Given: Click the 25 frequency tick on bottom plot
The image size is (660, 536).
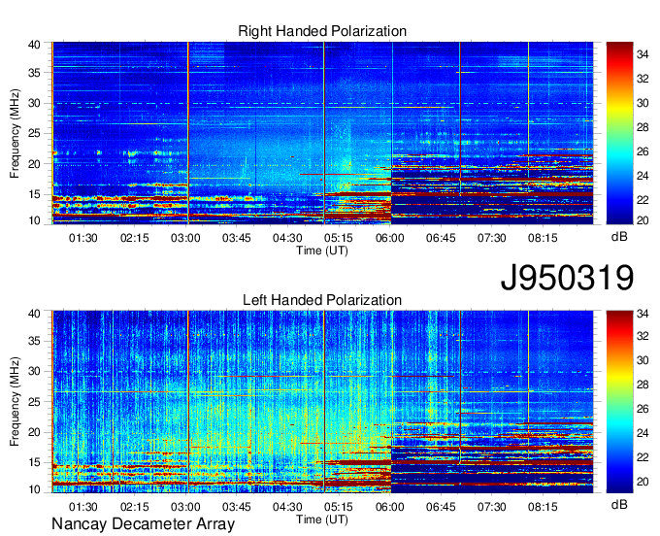Looking at the screenshot, I should (34, 402).
